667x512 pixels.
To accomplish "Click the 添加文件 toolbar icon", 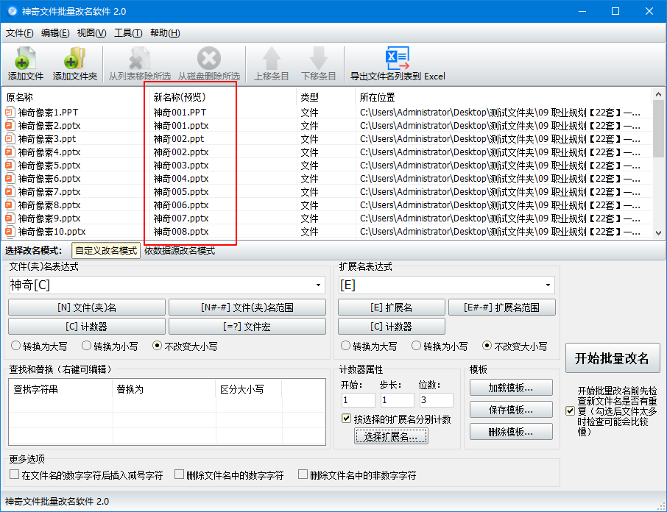I will (x=26, y=58).
